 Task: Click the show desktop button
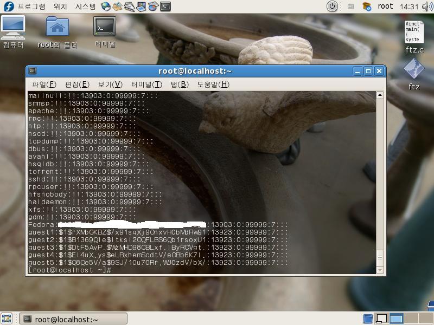click(x=7, y=318)
